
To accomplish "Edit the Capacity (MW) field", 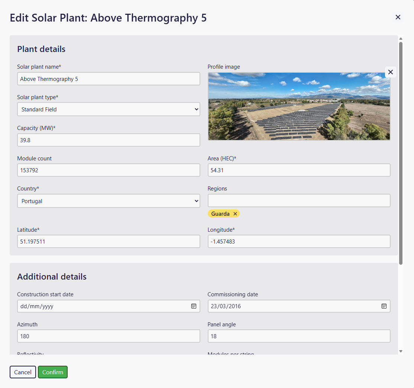I will click(x=109, y=140).
